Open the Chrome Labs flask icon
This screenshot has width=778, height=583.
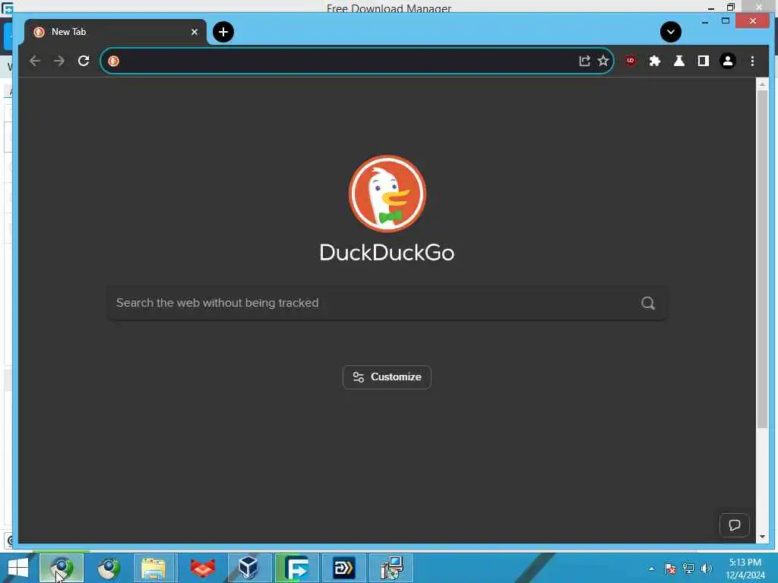(678, 61)
